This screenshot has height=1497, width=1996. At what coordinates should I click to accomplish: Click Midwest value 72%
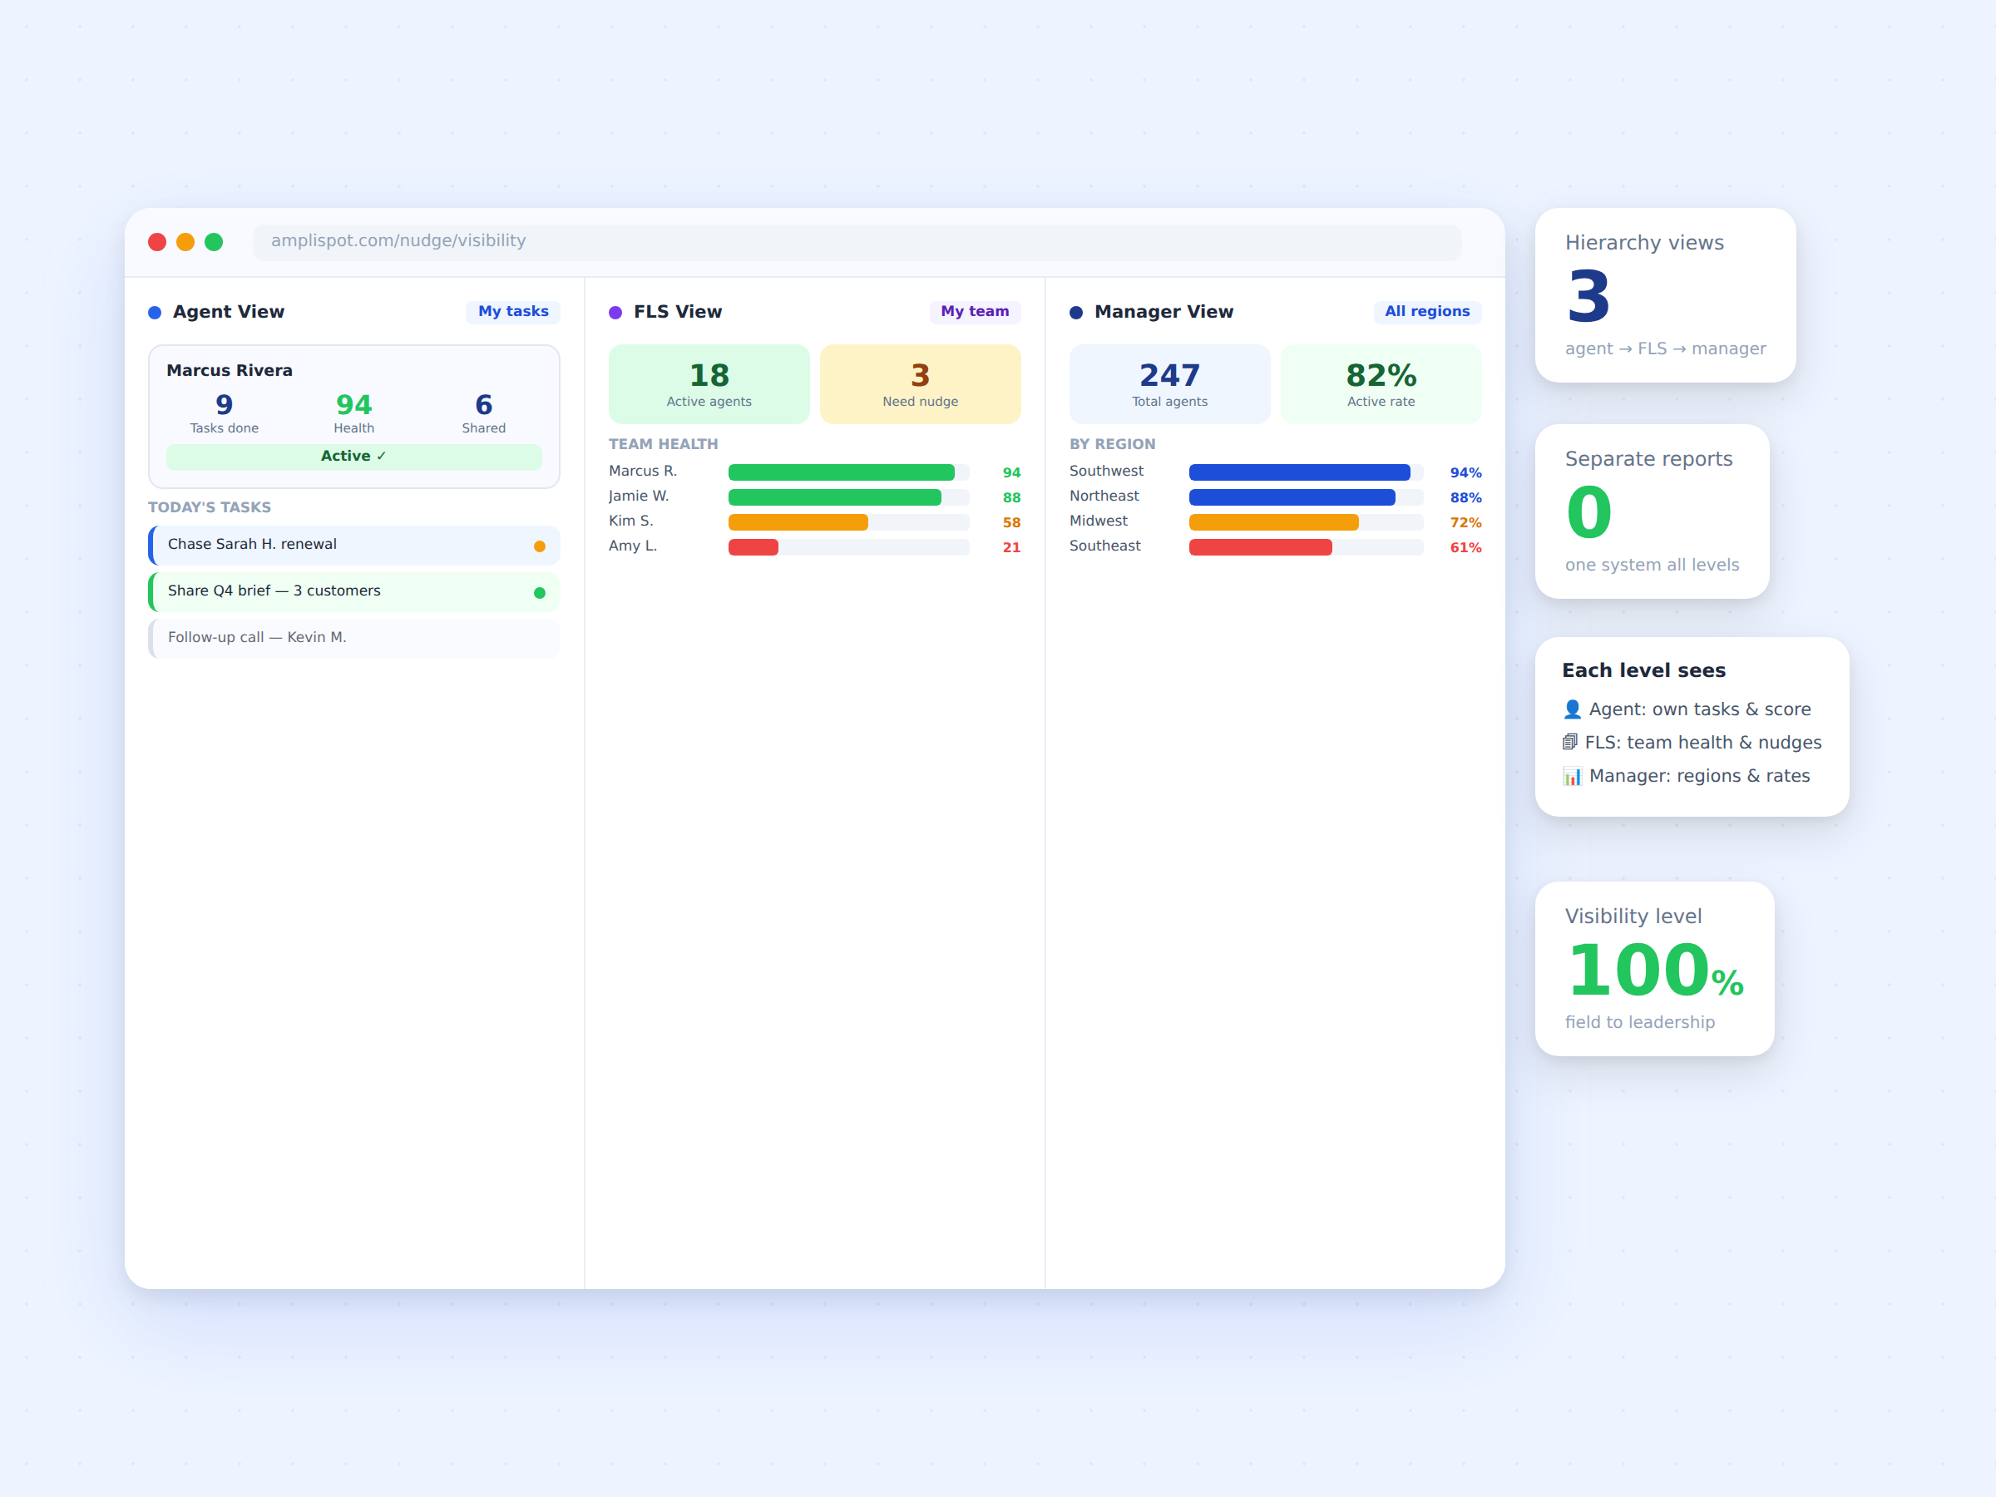click(1465, 522)
